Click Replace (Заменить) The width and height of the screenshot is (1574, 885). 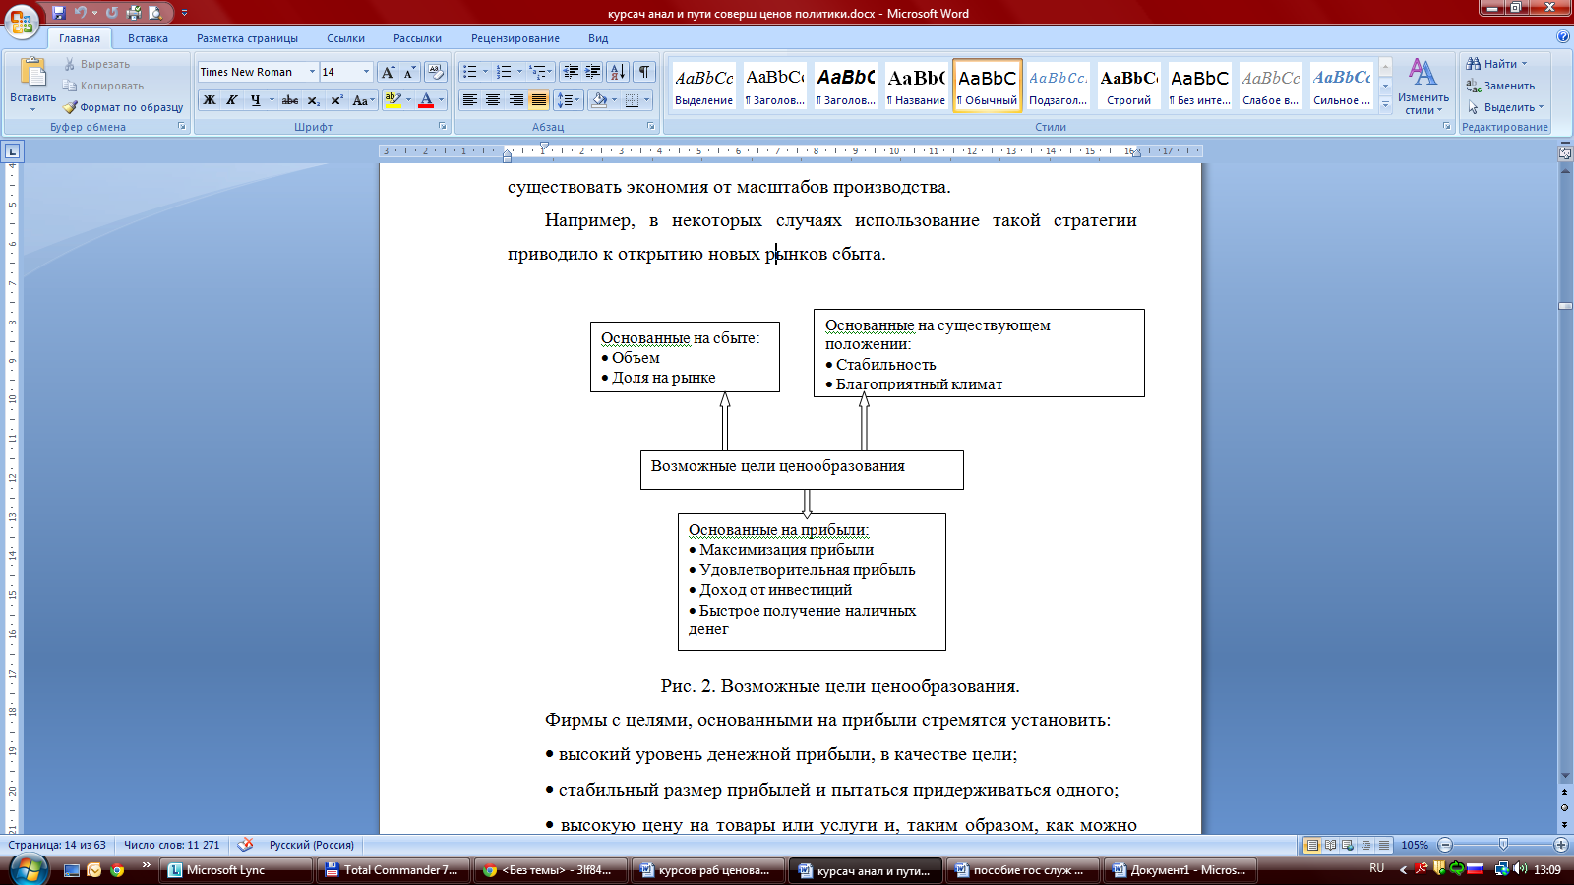pos(1500,86)
